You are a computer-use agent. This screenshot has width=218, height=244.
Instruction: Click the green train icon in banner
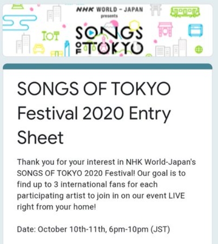185,12
